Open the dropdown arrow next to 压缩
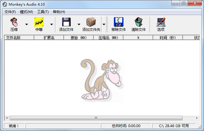Image resolution: width=204 pixels, height=131 pixels. pyautogui.click(x=27, y=24)
